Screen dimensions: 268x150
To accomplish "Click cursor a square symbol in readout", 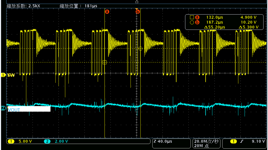I will point(192,17).
